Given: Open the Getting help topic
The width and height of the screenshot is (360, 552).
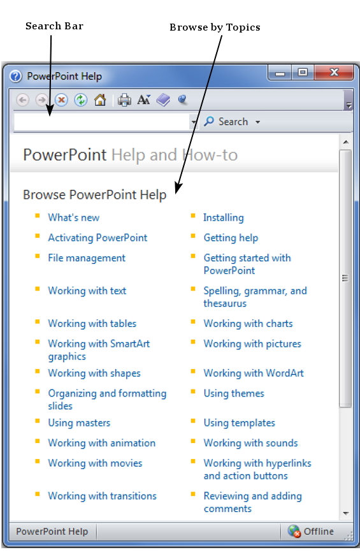Looking at the screenshot, I should (231, 238).
